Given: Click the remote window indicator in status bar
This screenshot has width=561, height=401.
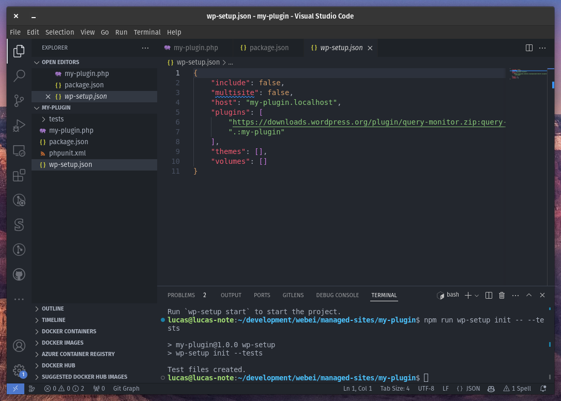Looking at the screenshot, I should point(16,389).
